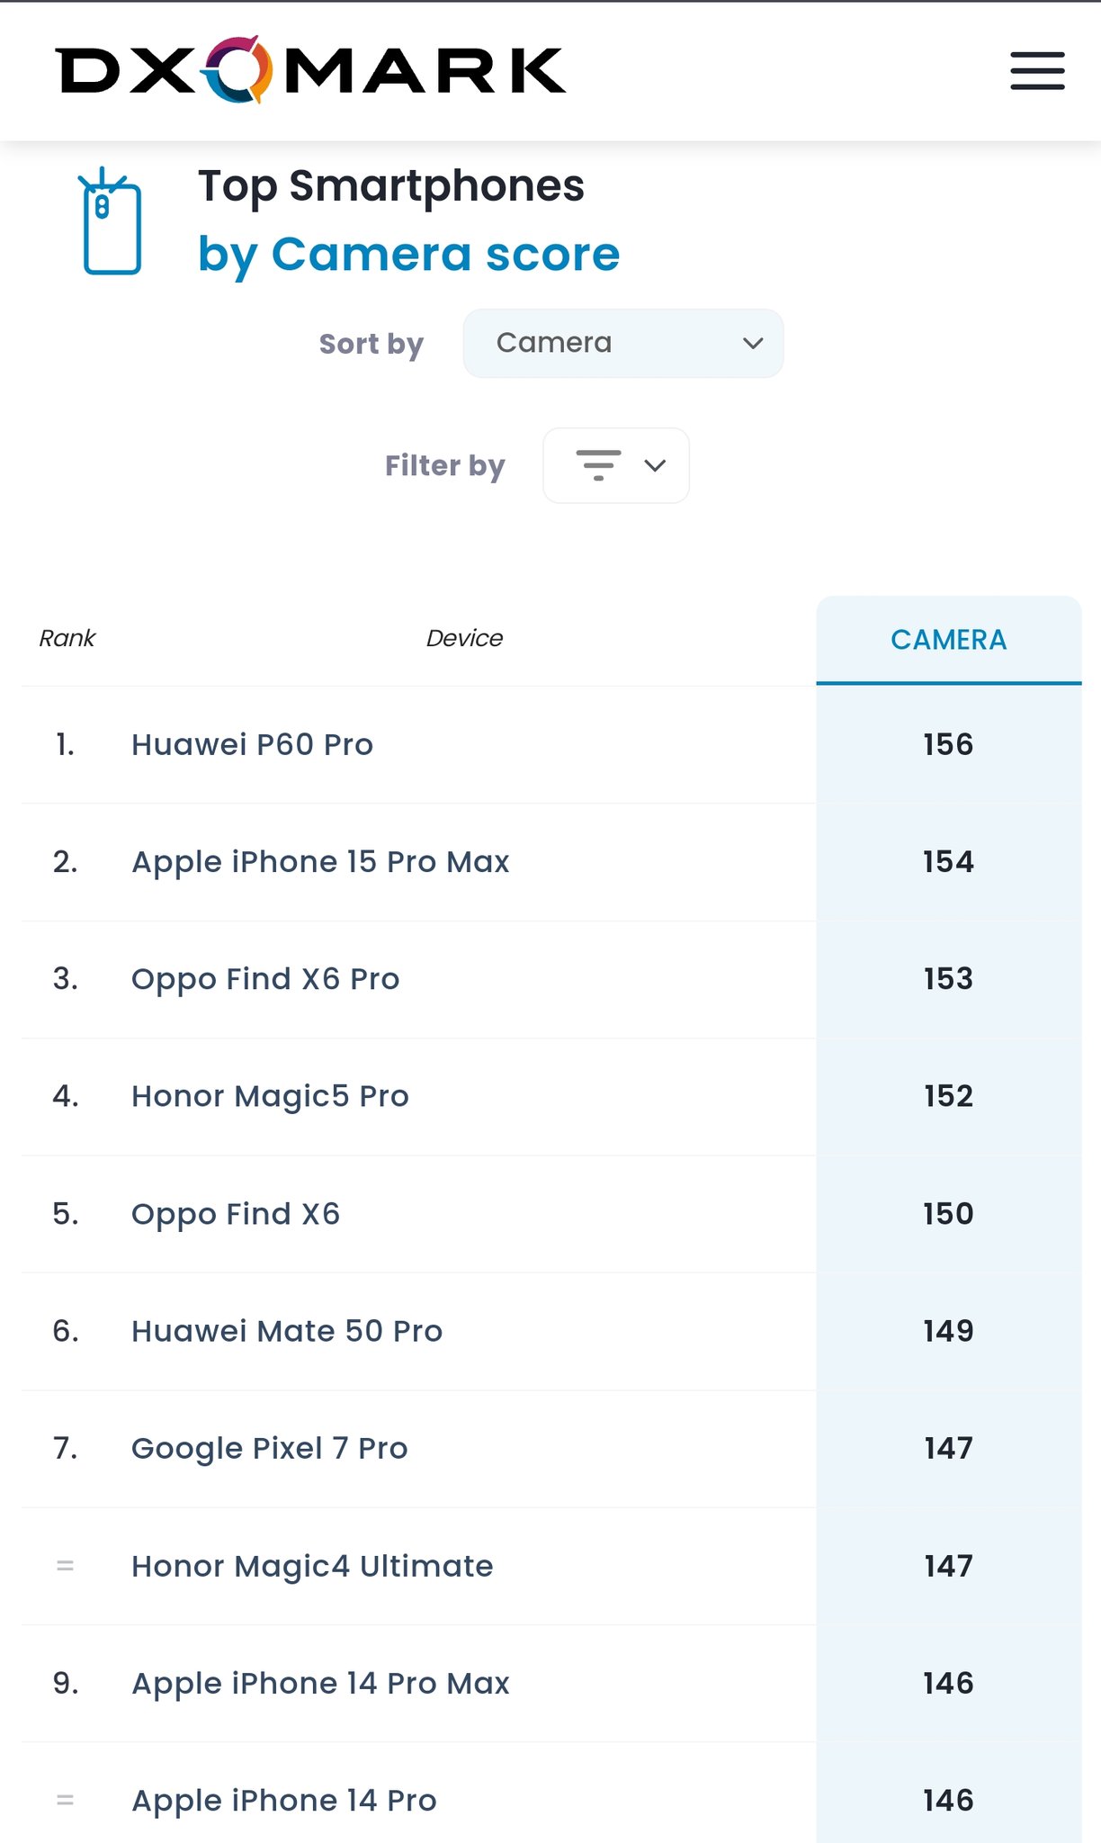Open Huawei Mate 50 Pro entry
This screenshot has height=1843, width=1101.
click(x=287, y=1331)
